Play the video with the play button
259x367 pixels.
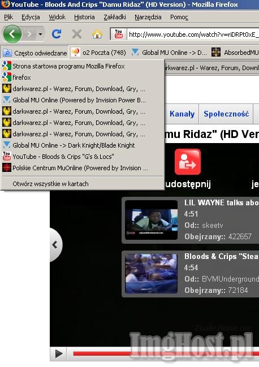pos(58,353)
